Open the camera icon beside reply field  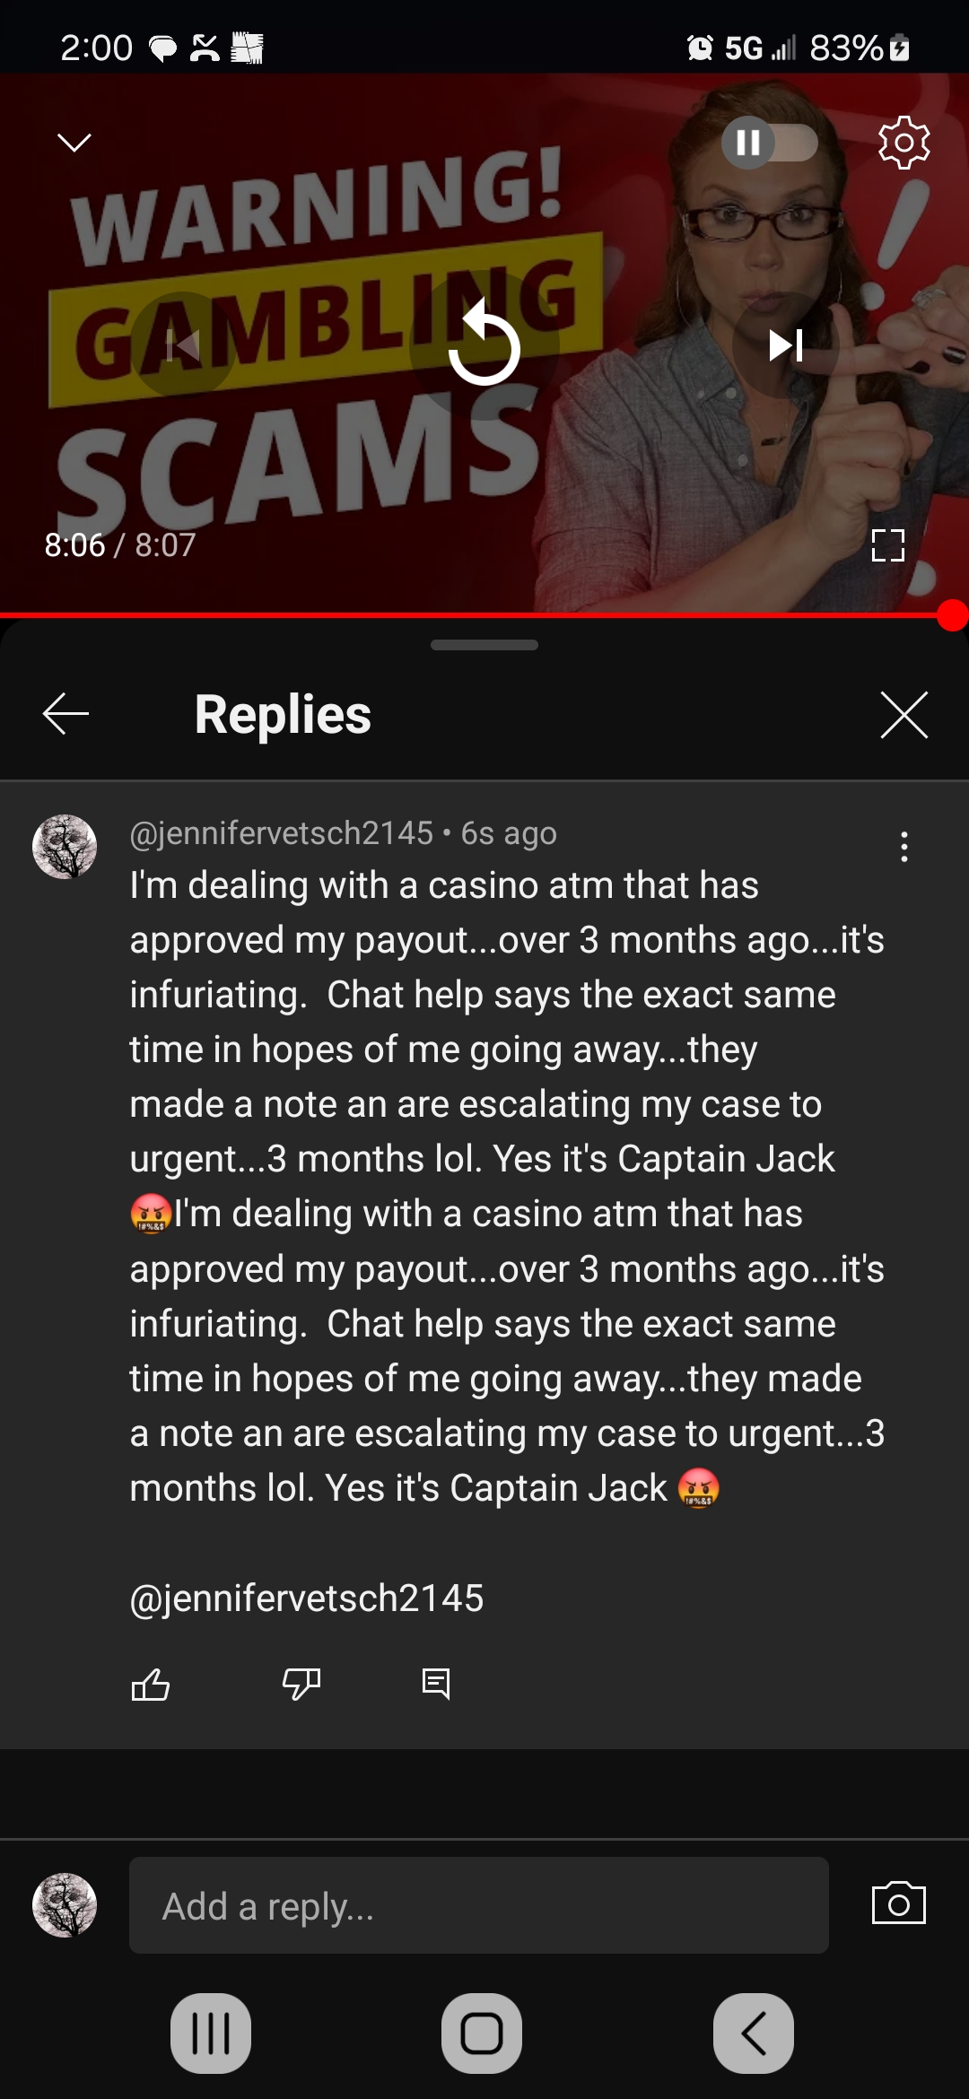(x=899, y=1903)
